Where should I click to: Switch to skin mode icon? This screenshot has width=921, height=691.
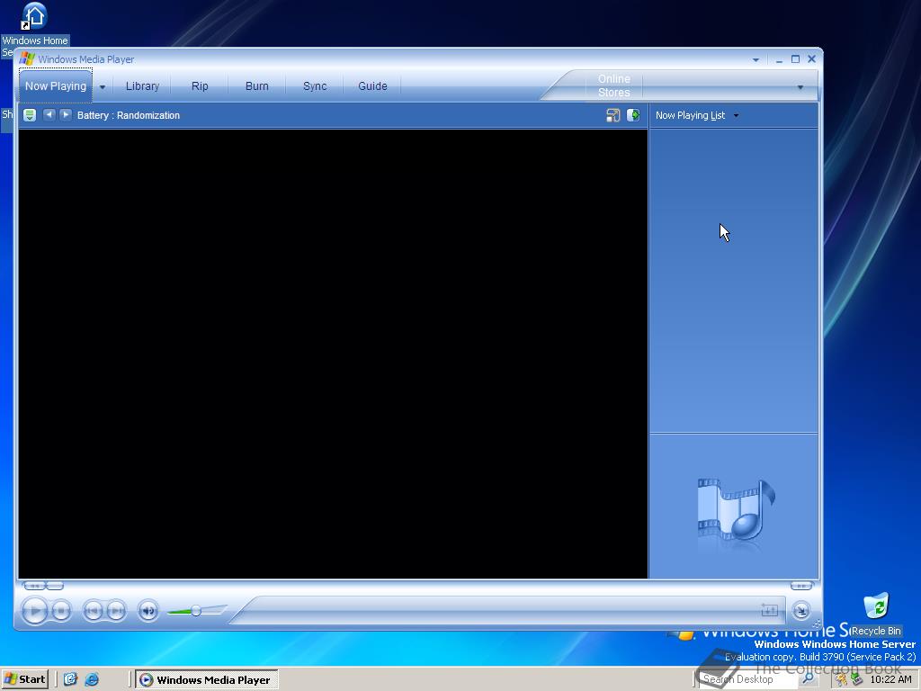[801, 611]
